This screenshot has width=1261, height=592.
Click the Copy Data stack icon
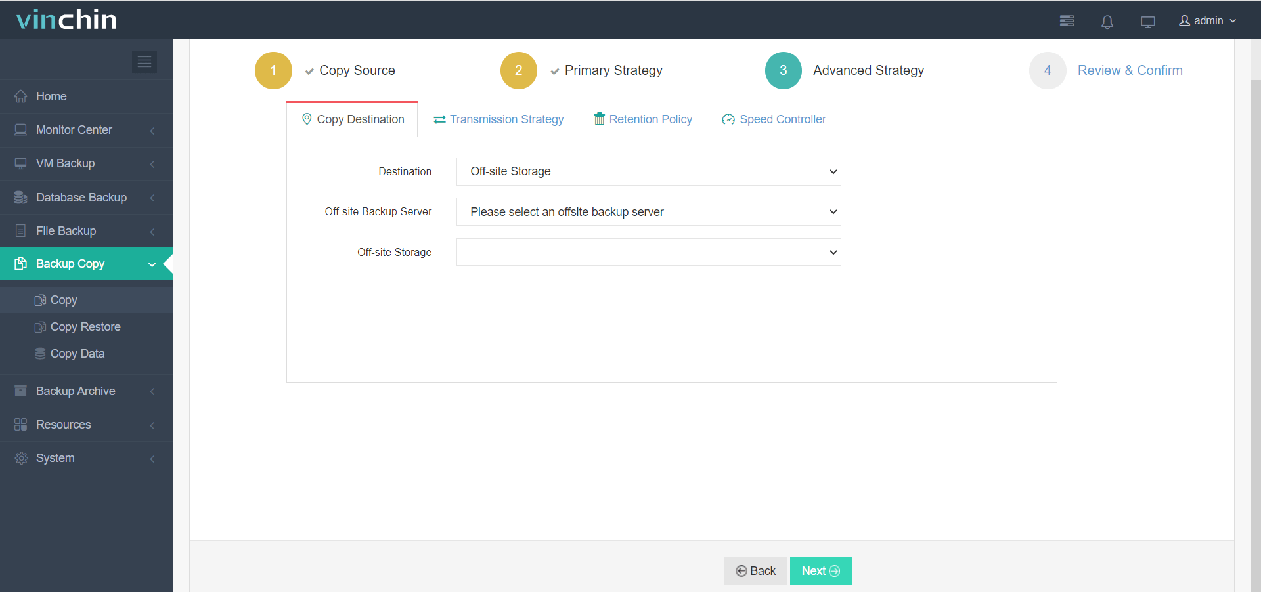point(41,354)
